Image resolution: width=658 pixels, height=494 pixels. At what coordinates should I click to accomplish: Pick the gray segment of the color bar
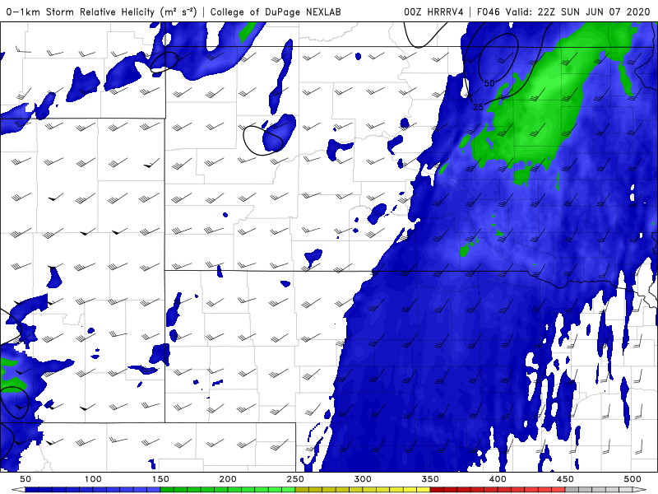pyautogui.click(x=599, y=490)
